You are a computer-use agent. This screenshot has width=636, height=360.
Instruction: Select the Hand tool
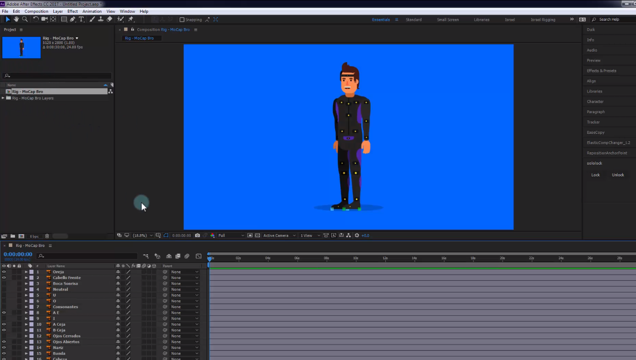(16, 19)
